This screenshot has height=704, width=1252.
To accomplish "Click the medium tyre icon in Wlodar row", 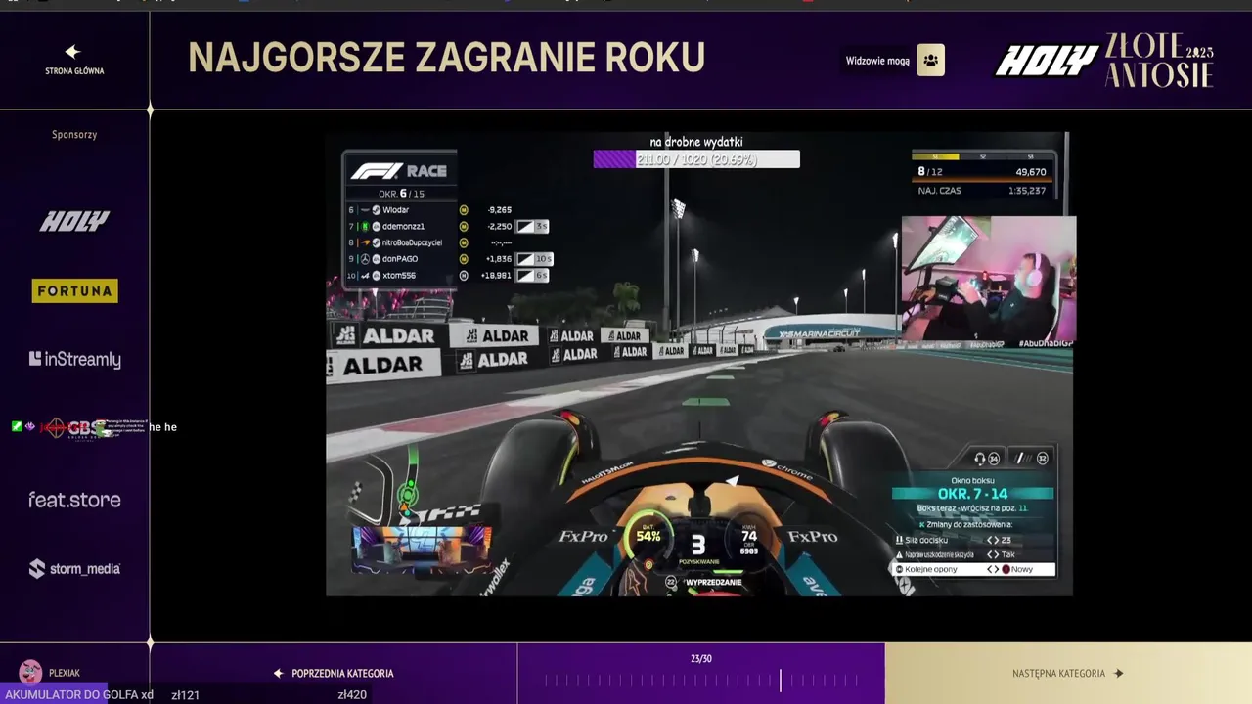I will (464, 210).
